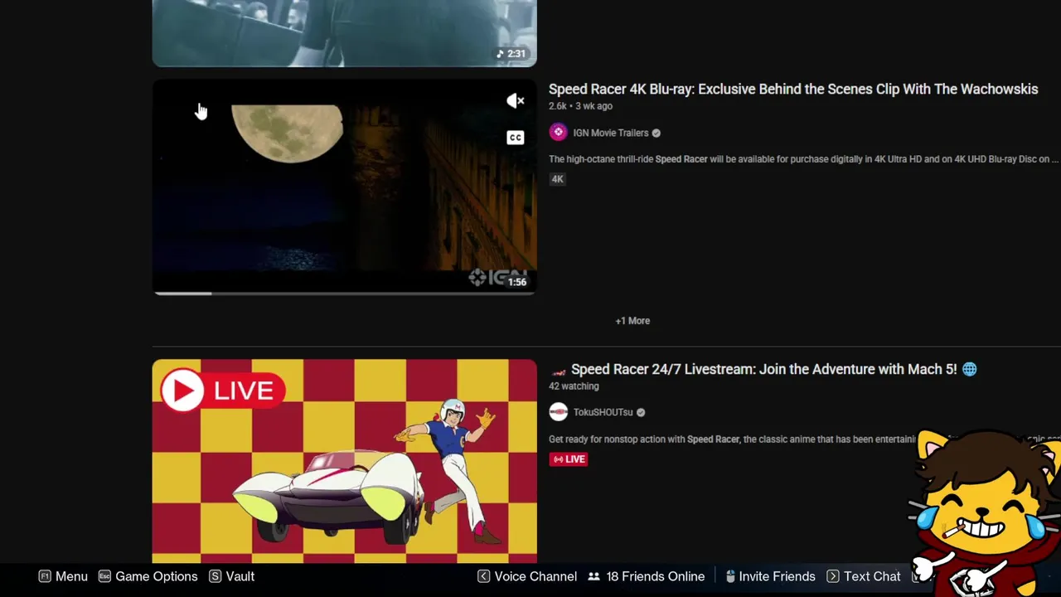This screenshot has width=1061, height=597.
Task: Click the friends people icon in bottom bar
Action: pos(593,576)
